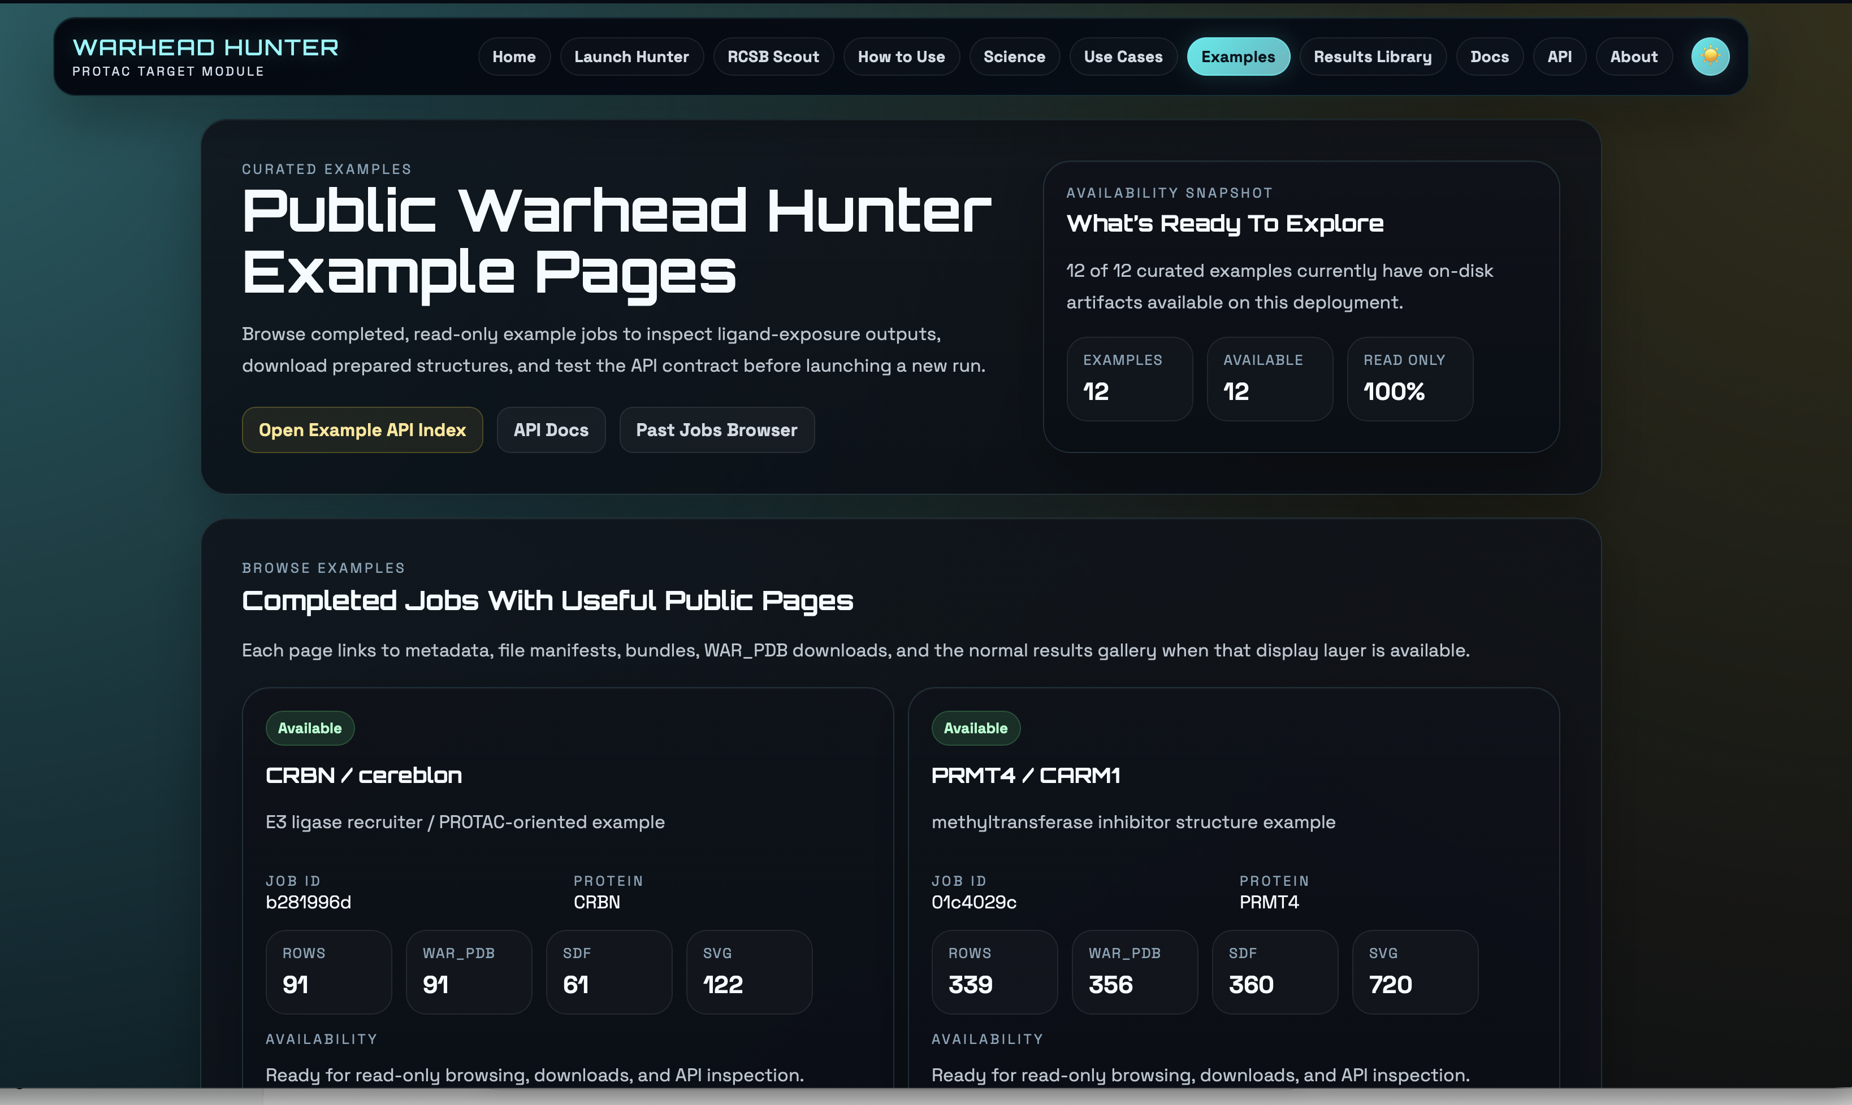Select CRBN SVG 122 tile

[748, 972]
